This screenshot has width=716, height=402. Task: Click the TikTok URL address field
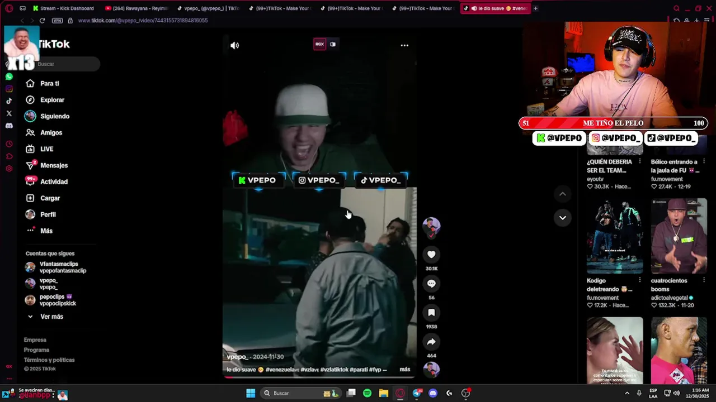(x=143, y=21)
